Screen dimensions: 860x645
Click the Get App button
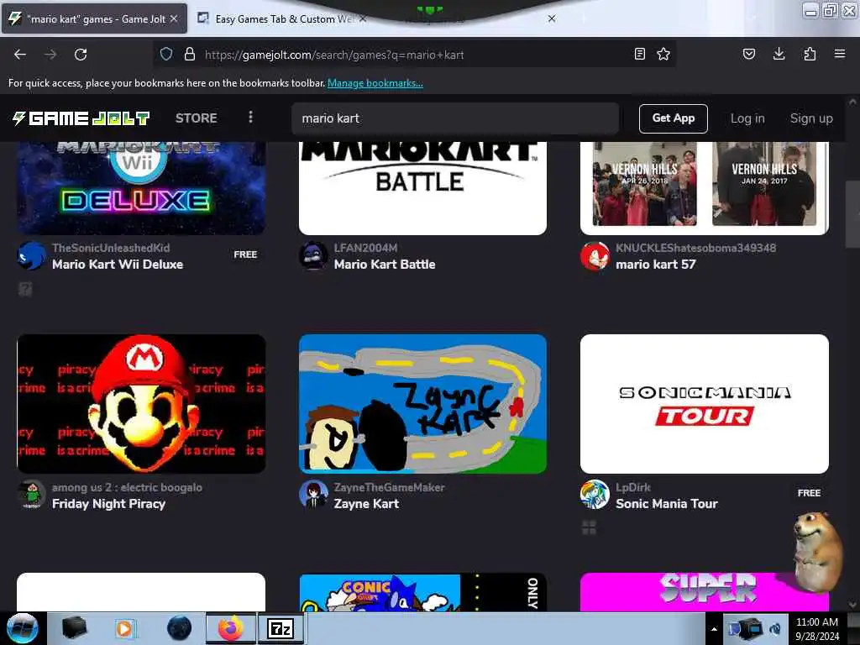click(x=673, y=118)
